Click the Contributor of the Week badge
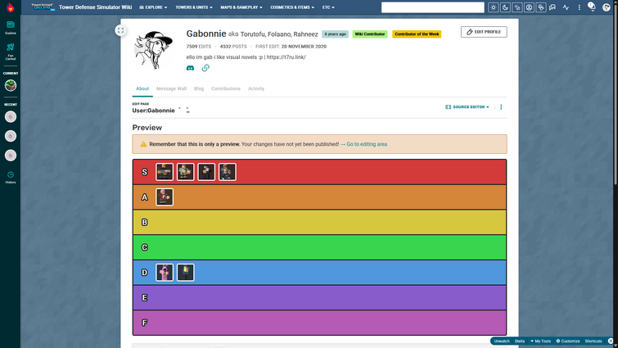Image resolution: width=618 pixels, height=348 pixels. click(417, 34)
